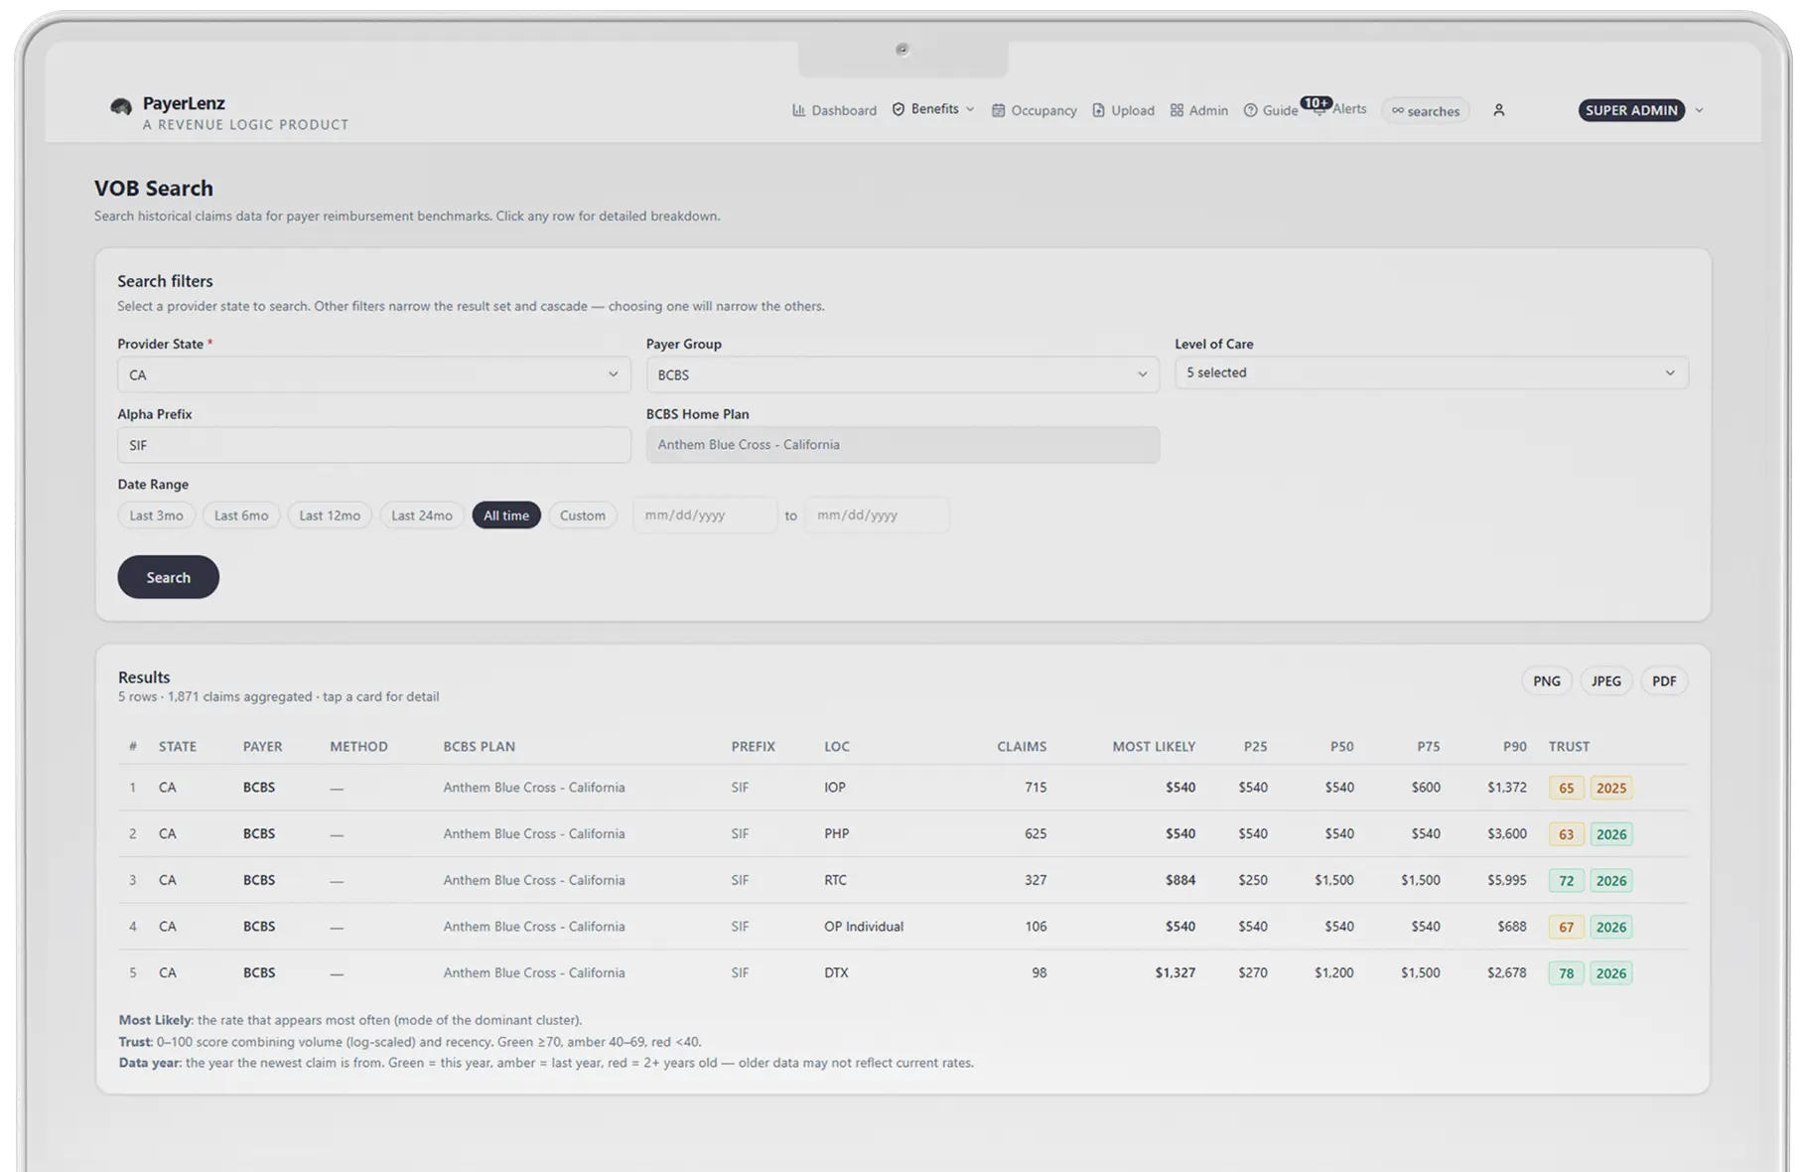Open the Provider State dropdown
The height and width of the screenshot is (1172, 1804).
click(373, 374)
